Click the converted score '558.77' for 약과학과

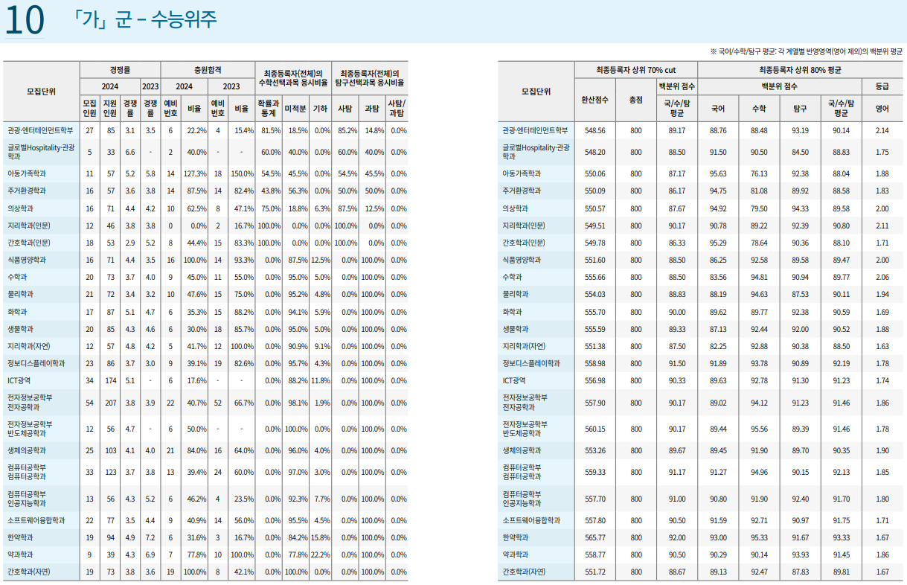594,554
